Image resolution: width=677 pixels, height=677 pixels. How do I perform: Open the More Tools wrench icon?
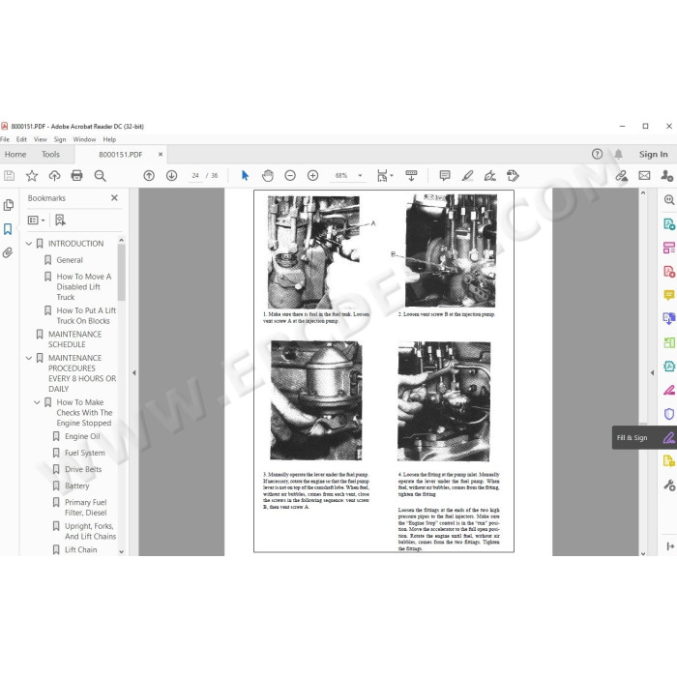pyautogui.click(x=669, y=486)
